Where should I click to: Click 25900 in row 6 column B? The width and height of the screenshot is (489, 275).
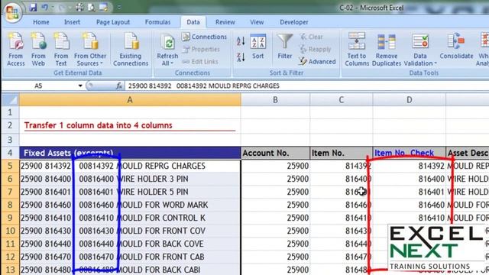coord(275,179)
